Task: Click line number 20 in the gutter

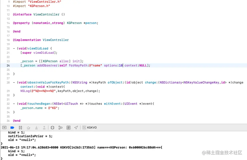Action: point(8,48)
